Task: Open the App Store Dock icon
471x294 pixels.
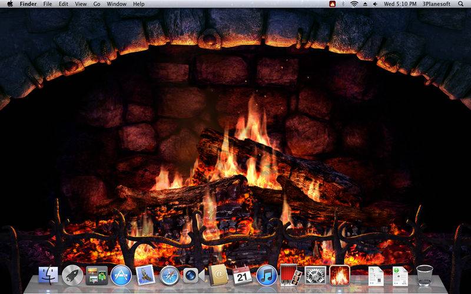Action: point(121,275)
